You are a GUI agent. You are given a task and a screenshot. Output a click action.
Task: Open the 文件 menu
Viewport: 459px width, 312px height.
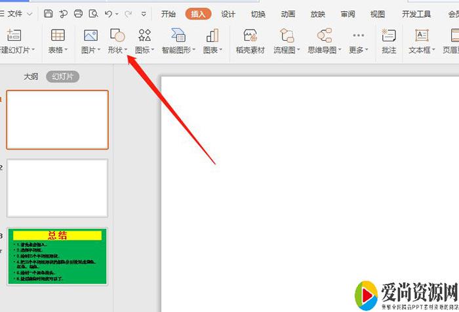tap(14, 14)
